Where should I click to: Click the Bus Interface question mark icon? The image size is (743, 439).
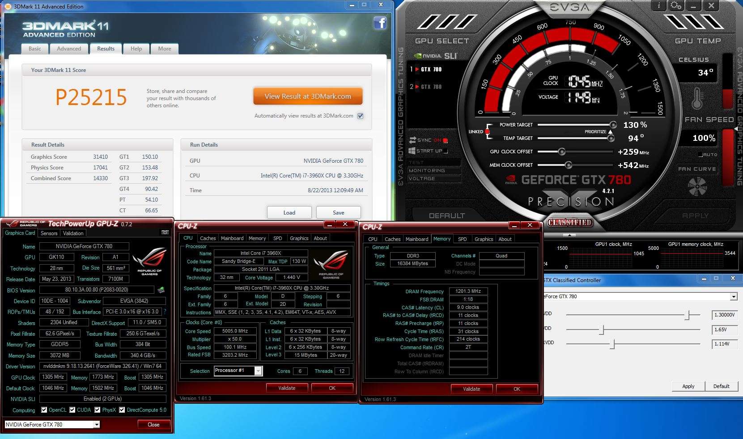(x=165, y=312)
